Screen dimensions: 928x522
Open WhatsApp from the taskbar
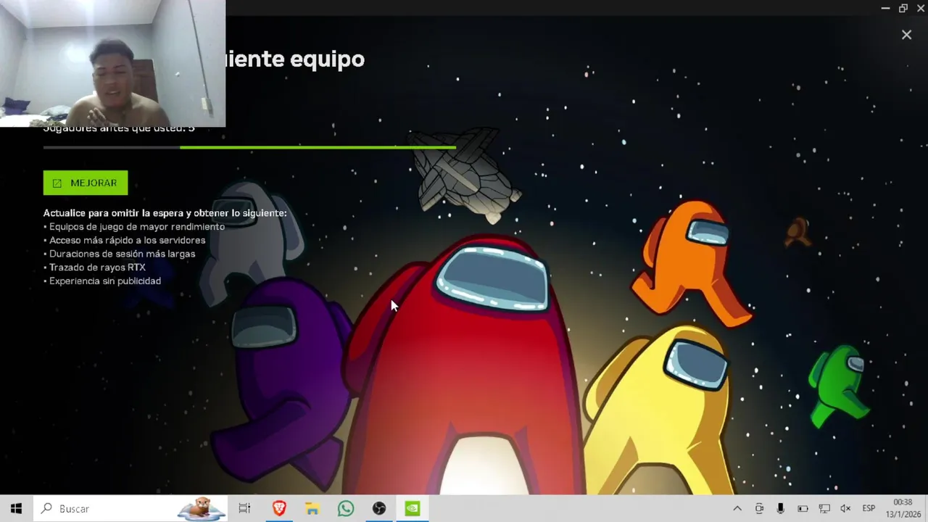click(x=346, y=508)
